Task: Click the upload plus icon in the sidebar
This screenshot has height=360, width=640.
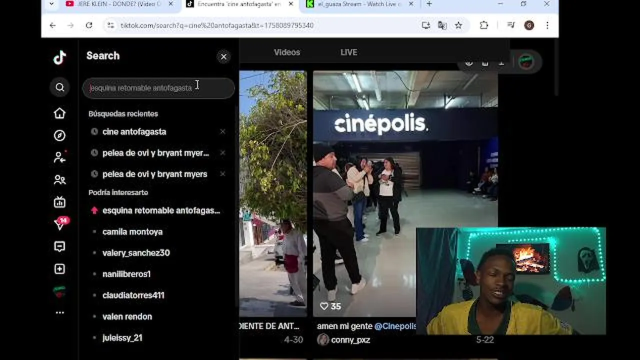Action: (x=59, y=269)
